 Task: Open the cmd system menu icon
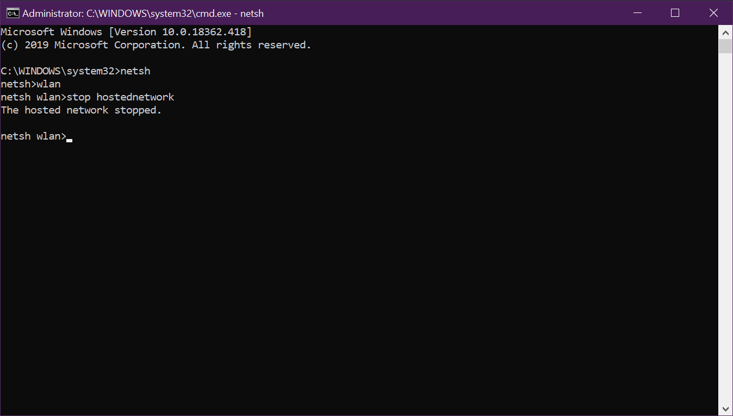(12, 12)
